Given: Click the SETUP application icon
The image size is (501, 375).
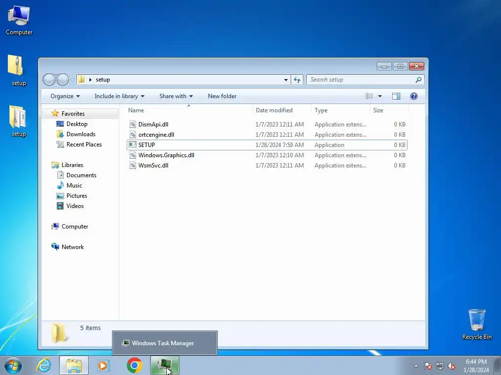Looking at the screenshot, I should coord(133,145).
